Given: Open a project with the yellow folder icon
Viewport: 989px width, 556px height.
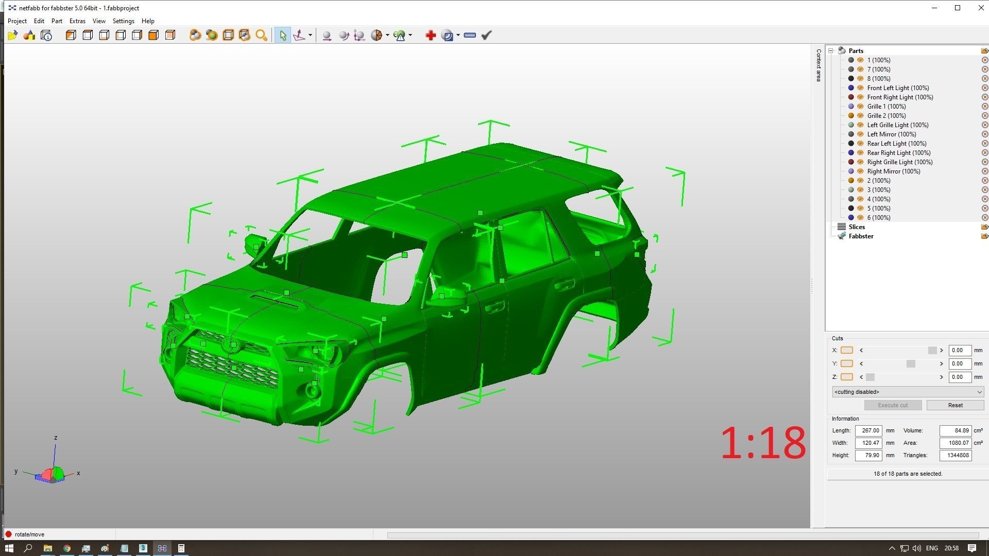Looking at the screenshot, I should tap(13, 35).
